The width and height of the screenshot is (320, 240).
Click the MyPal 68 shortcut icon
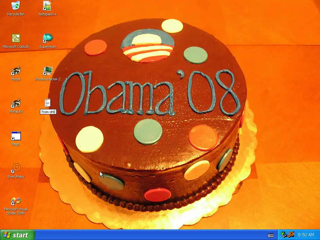[16, 103]
